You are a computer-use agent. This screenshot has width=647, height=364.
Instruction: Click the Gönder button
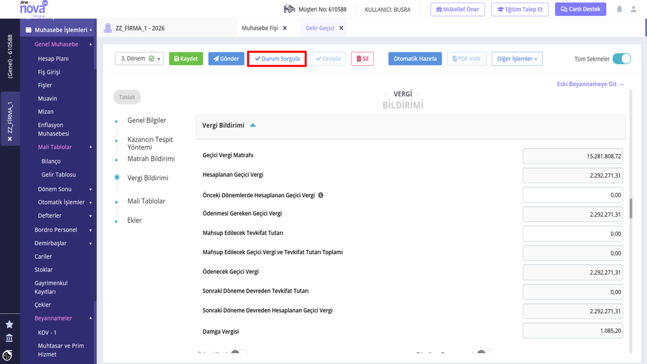coord(226,59)
